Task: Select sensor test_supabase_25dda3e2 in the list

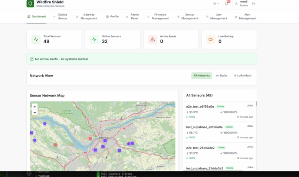Action: [220, 168]
